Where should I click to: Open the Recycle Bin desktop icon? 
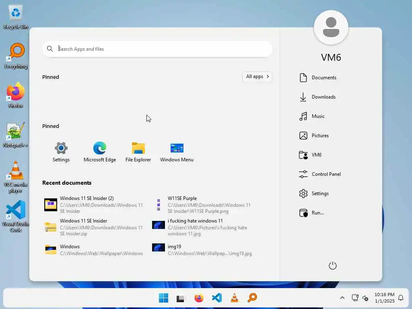(x=16, y=17)
